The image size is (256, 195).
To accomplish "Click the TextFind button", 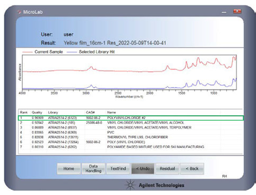I will click(118, 168).
